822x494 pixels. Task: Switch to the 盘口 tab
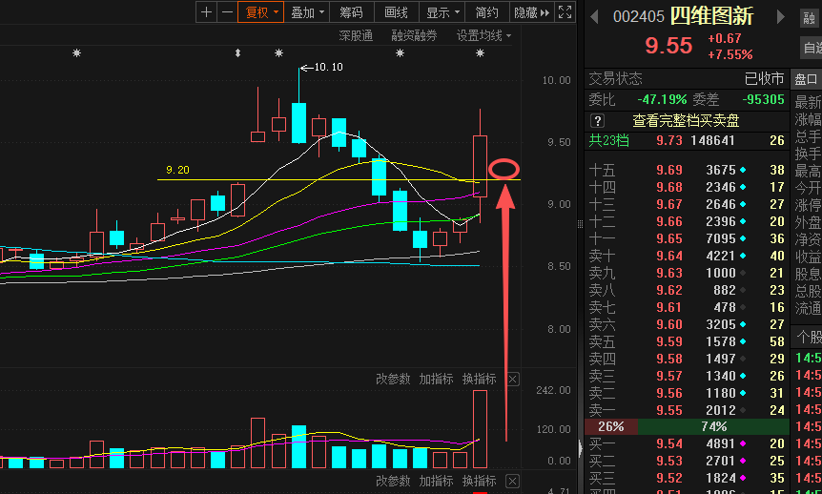point(806,79)
